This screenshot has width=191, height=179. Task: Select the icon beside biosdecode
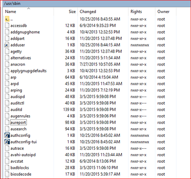point(7,174)
